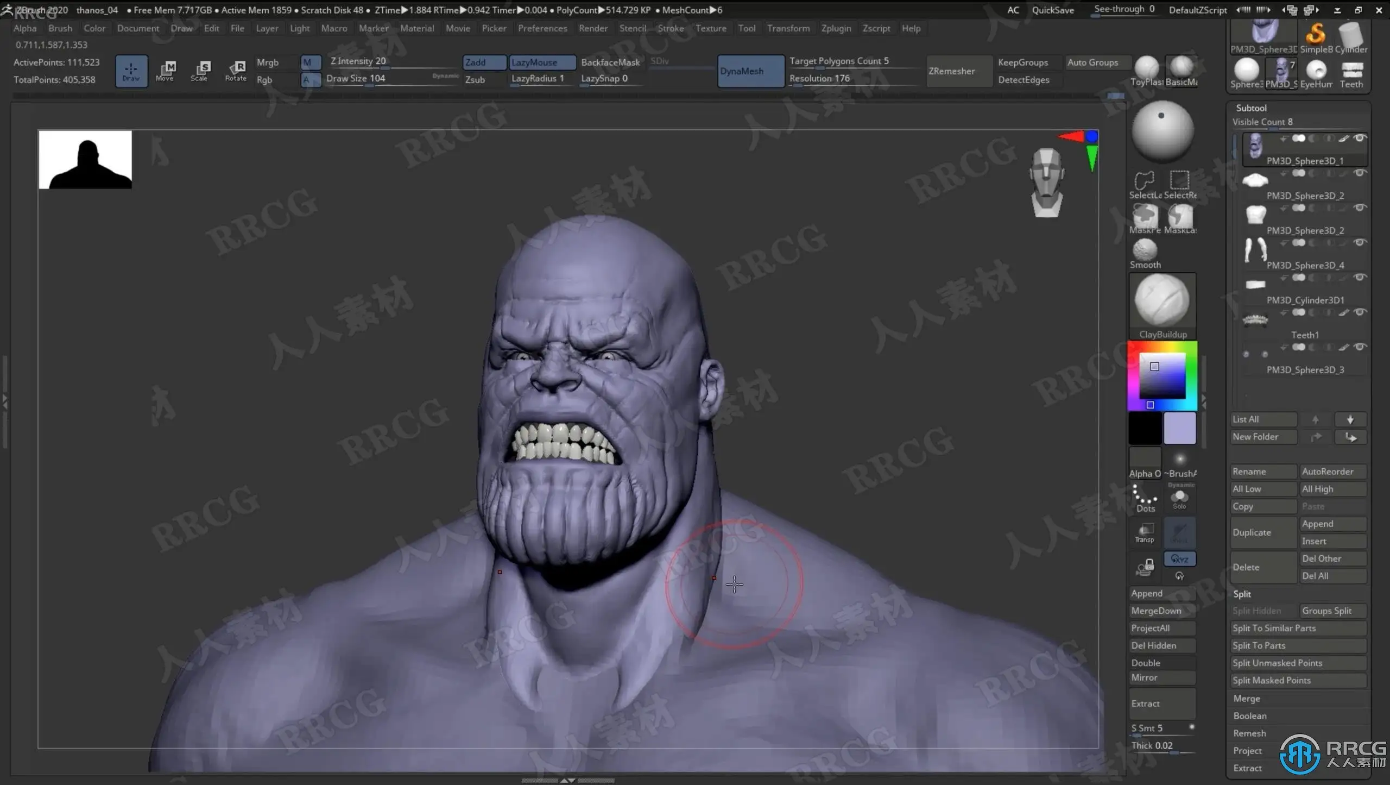Click the Transp transparency icon
The image size is (1390, 785).
tap(1145, 532)
